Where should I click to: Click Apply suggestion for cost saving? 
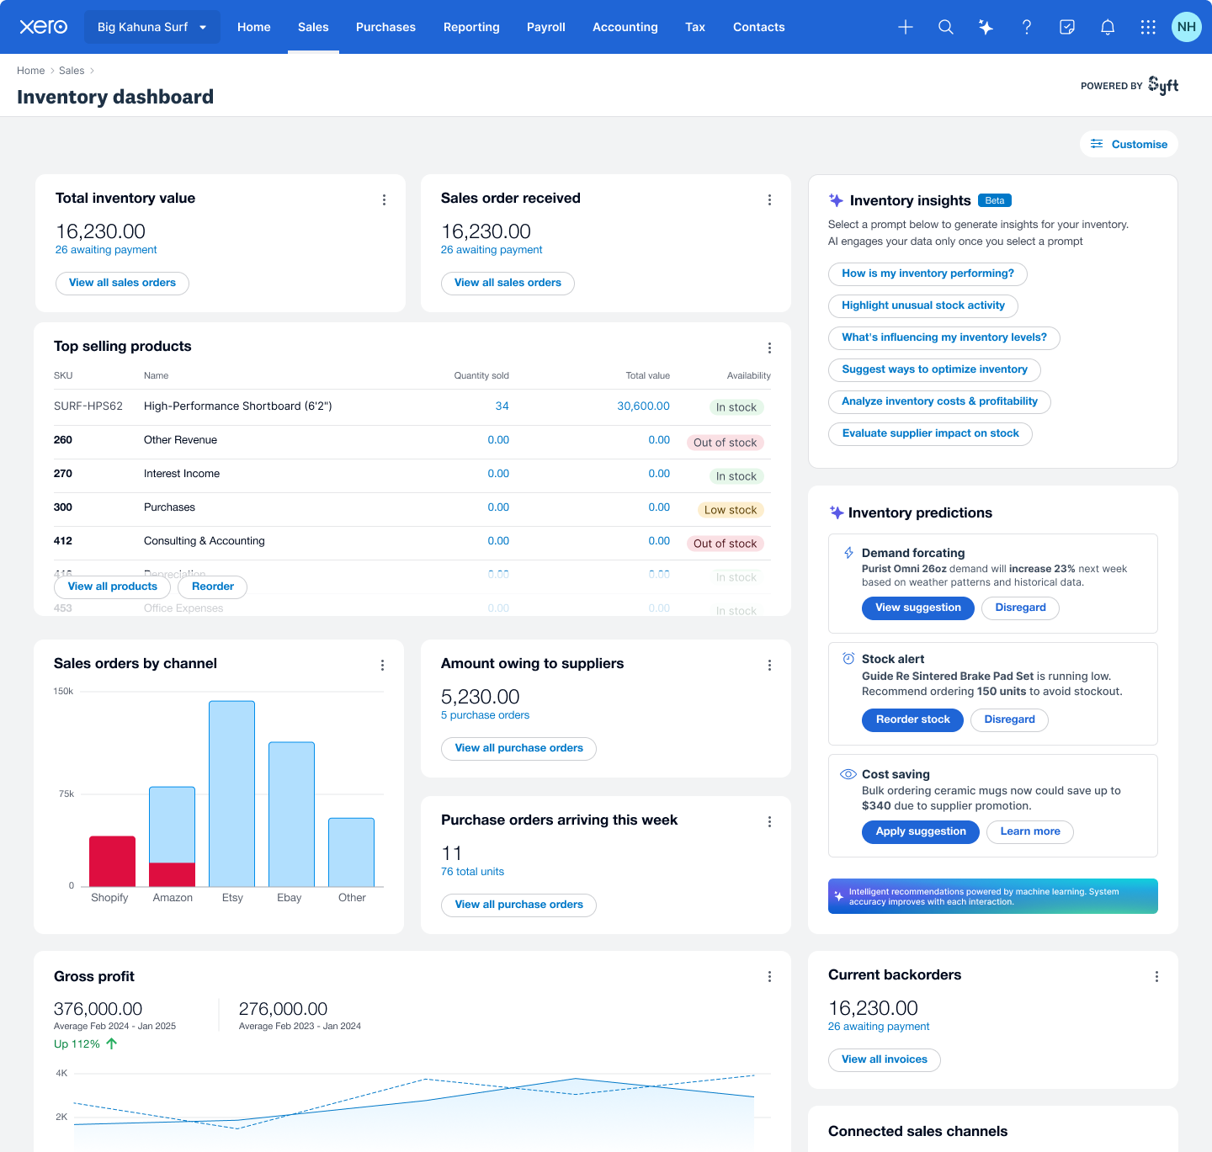(921, 832)
